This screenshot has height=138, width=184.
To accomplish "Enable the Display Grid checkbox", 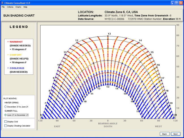I will click(x=5, y=122).
